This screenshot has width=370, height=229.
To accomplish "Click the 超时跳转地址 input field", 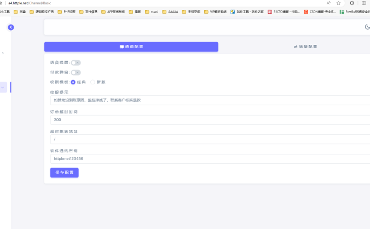I will click(210, 139).
